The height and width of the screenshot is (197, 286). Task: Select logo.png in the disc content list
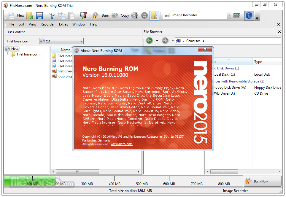(x=63, y=76)
